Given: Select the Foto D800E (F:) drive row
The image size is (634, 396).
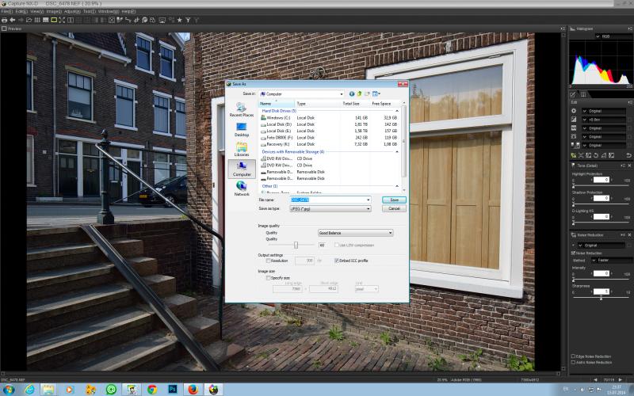Looking at the screenshot, I should point(330,137).
